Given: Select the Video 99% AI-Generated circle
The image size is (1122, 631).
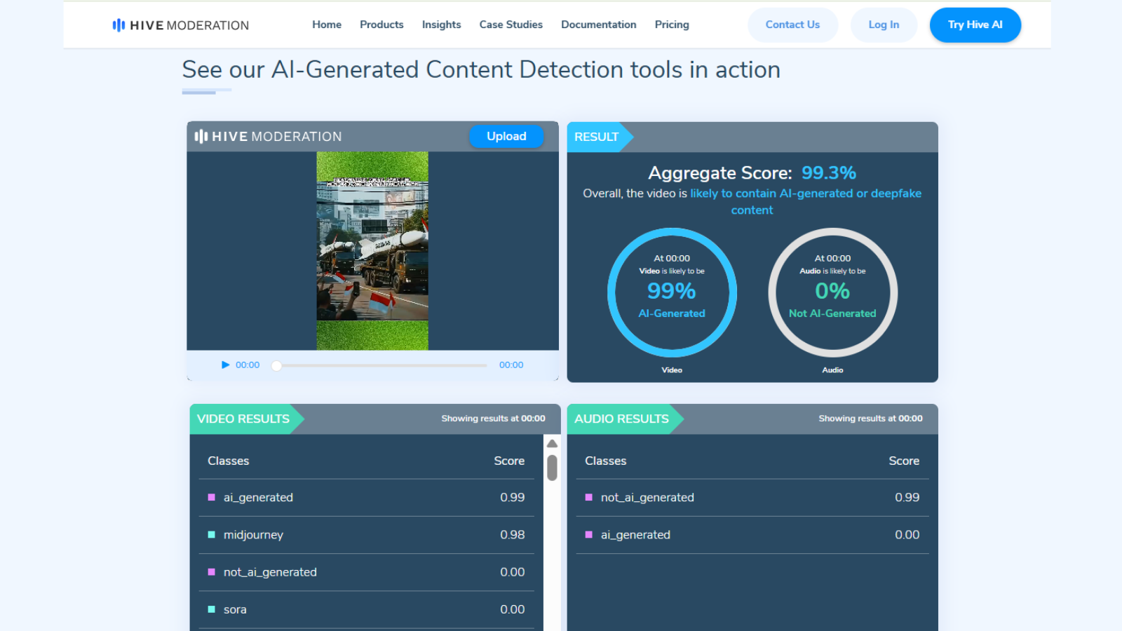Looking at the screenshot, I should click(672, 292).
